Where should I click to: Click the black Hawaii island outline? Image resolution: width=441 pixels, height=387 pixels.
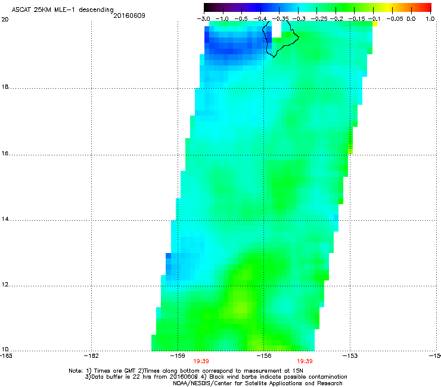tap(280, 39)
